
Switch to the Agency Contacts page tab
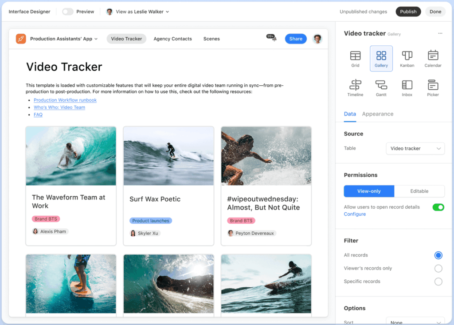pos(172,39)
